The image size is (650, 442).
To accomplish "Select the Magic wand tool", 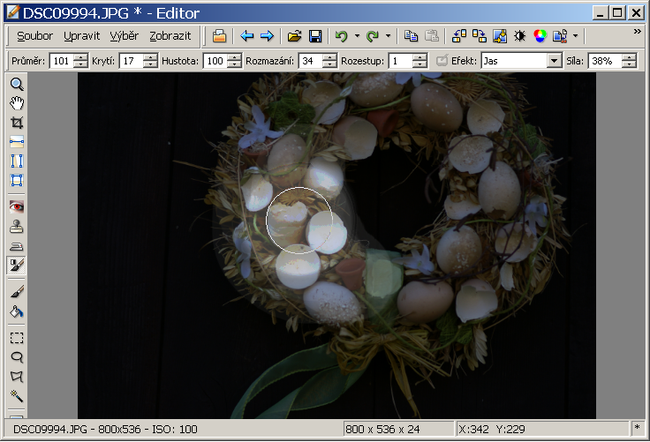I will [x=17, y=396].
